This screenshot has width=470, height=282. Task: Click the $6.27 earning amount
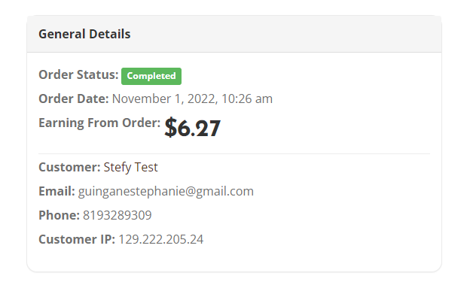(192, 128)
